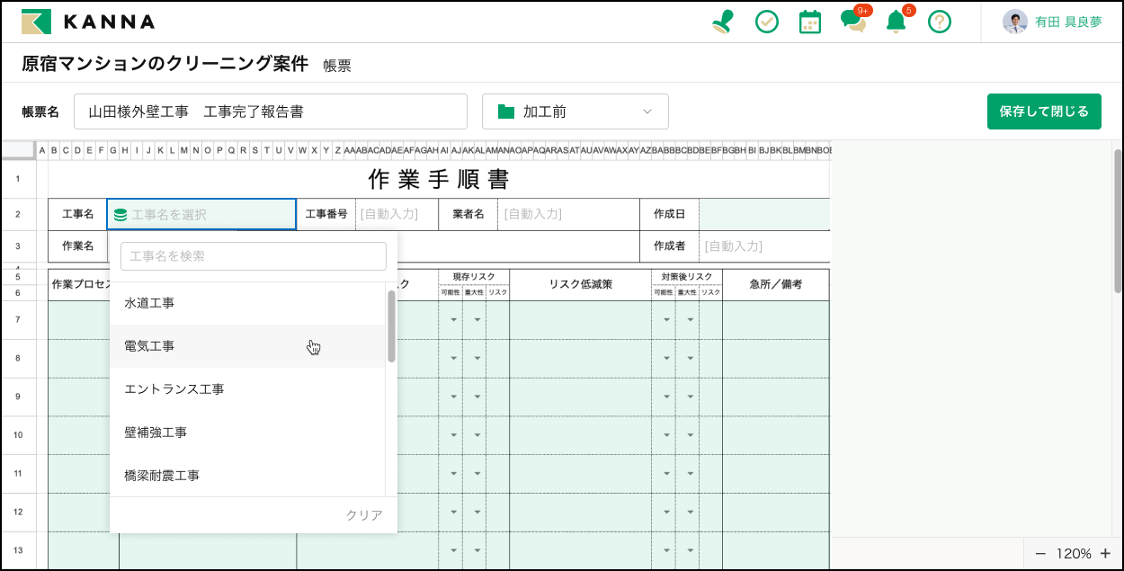This screenshot has height=571, width=1124.
Task: Open the notification bell with 5 alerts
Action: [x=897, y=21]
